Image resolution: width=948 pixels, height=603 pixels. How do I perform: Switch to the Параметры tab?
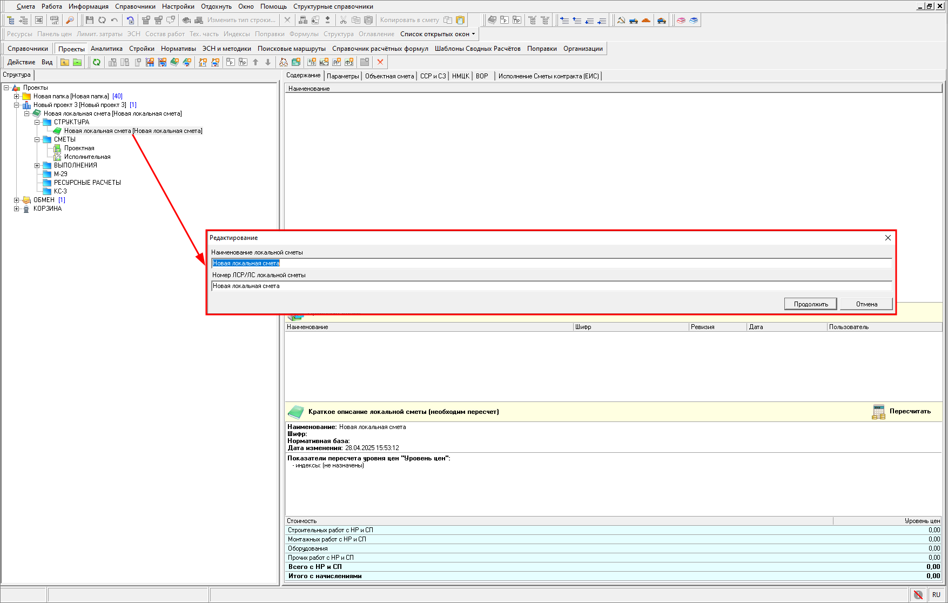click(x=342, y=76)
